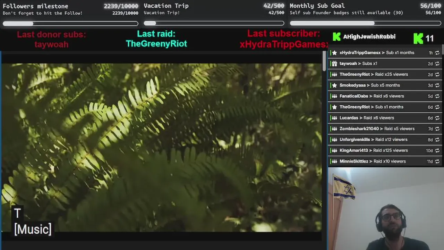Click 'KingAmari413 > Raid x125 viewers' text
The width and height of the screenshot is (444, 250).
tap(374, 150)
